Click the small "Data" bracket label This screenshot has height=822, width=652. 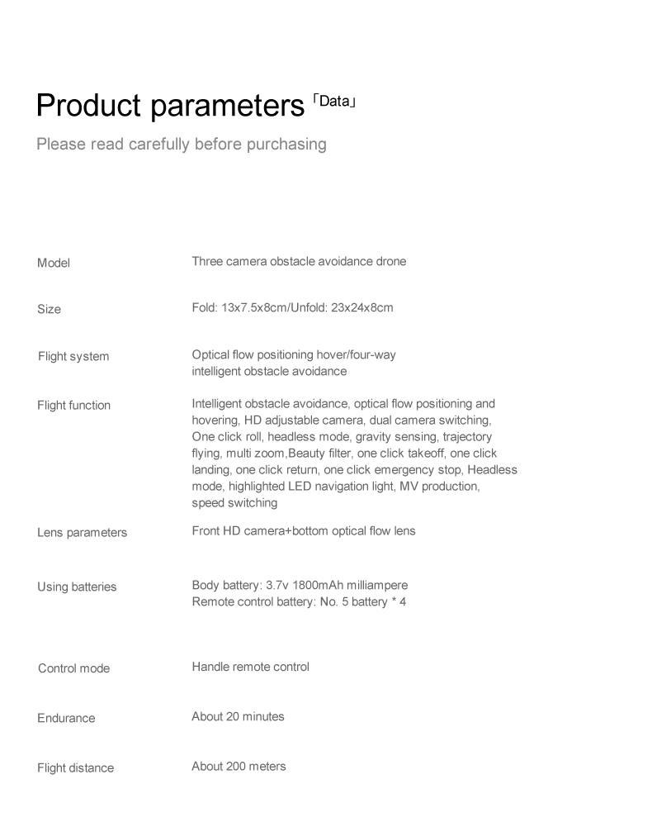pyautogui.click(x=335, y=102)
